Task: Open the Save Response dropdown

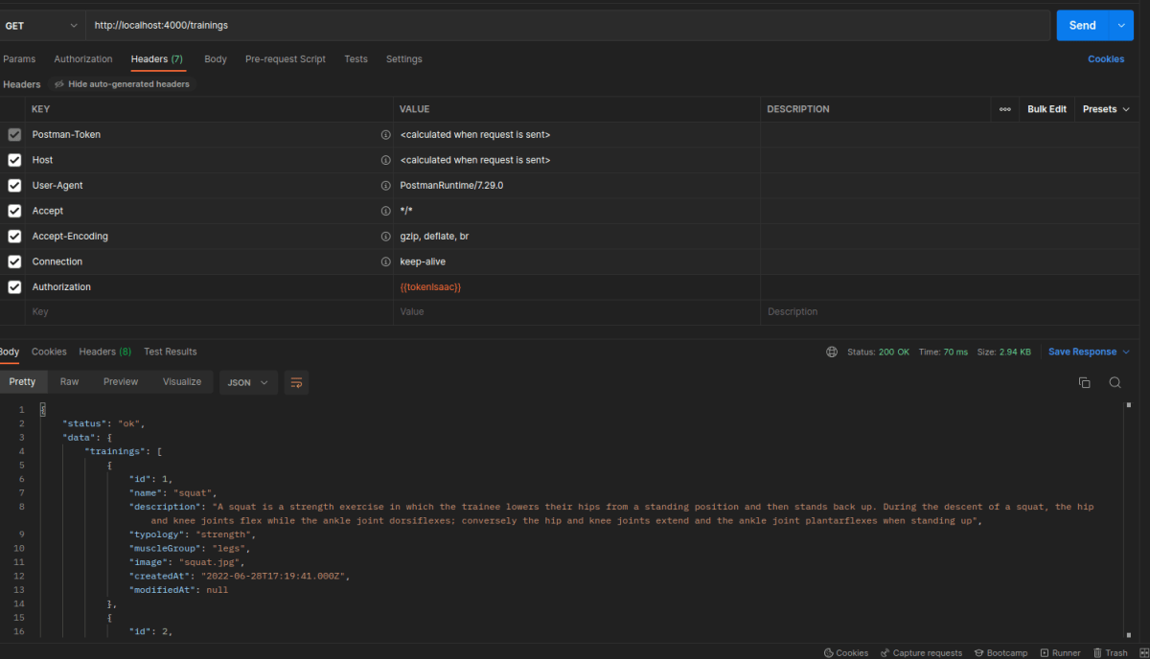Action: pyautogui.click(x=1089, y=352)
